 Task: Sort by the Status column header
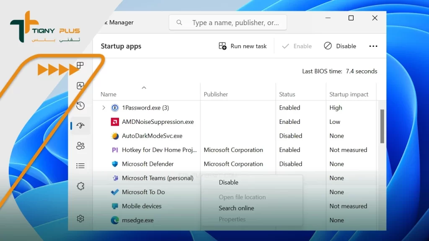click(287, 94)
